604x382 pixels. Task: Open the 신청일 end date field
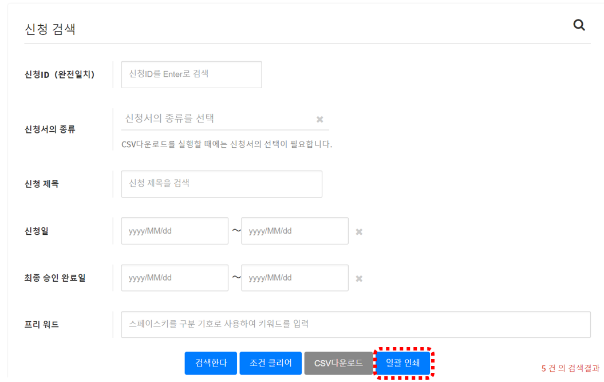(294, 231)
